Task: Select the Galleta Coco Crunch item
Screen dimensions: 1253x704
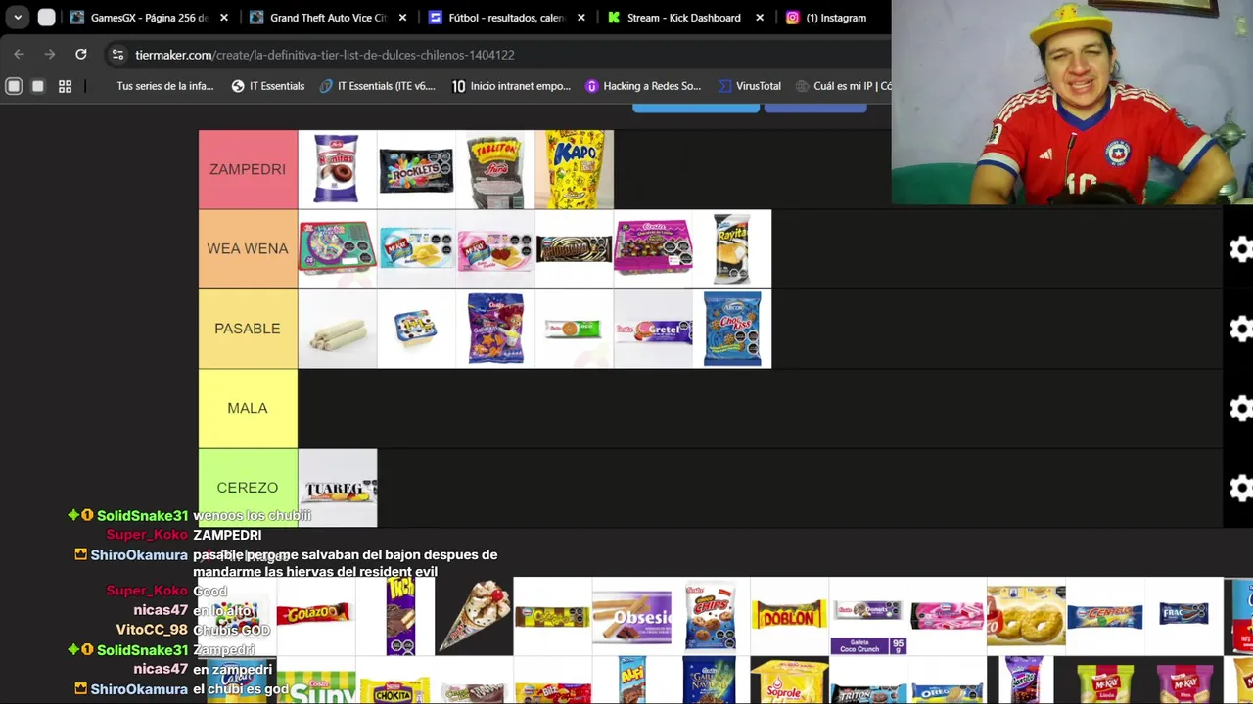Action: pyautogui.click(x=868, y=615)
